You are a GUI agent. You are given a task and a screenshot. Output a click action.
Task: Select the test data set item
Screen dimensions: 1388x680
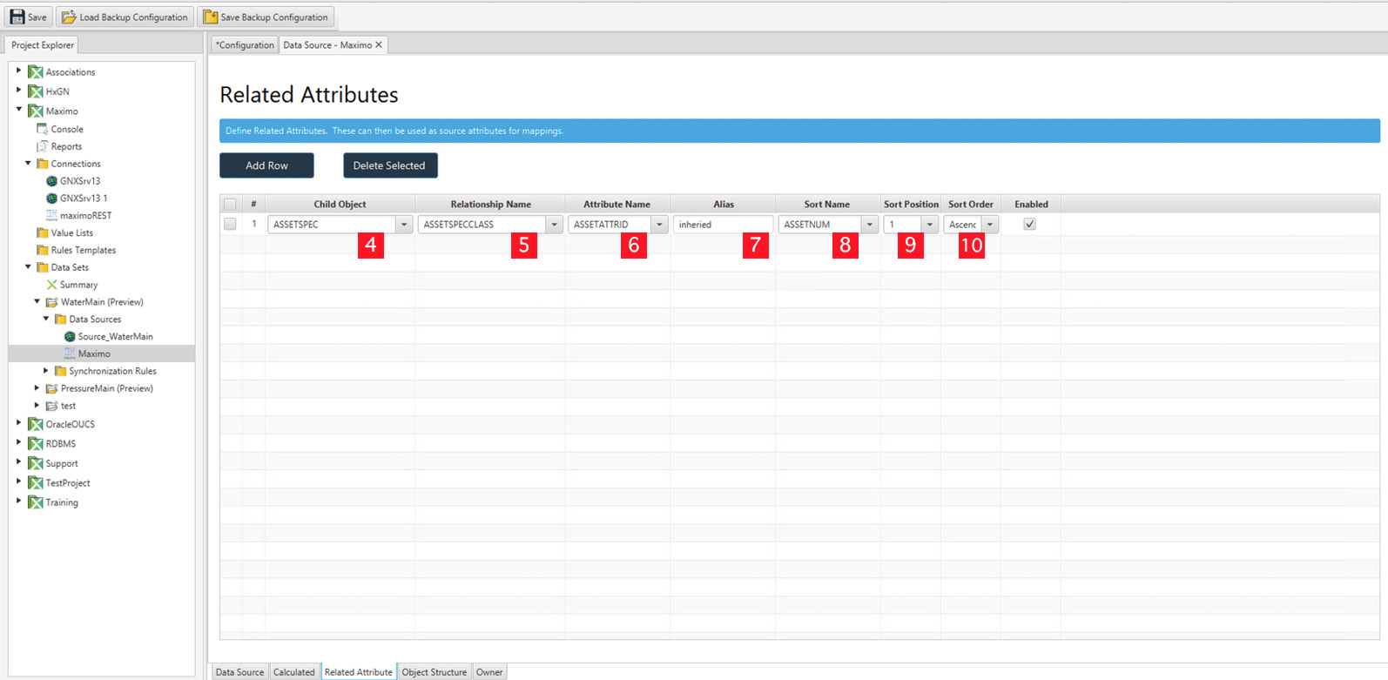point(68,406)
